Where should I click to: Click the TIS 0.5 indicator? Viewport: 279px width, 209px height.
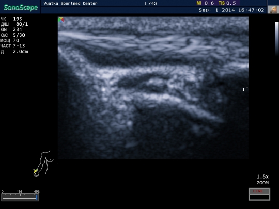point(227,3)
